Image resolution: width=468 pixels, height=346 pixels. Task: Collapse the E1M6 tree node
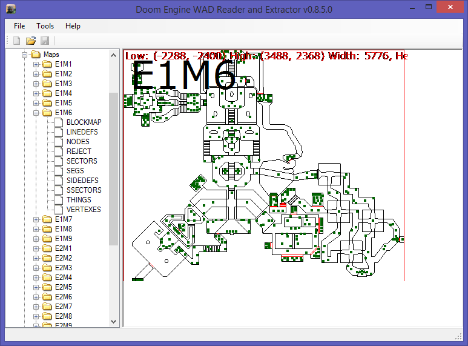click(x=36, y=113)
